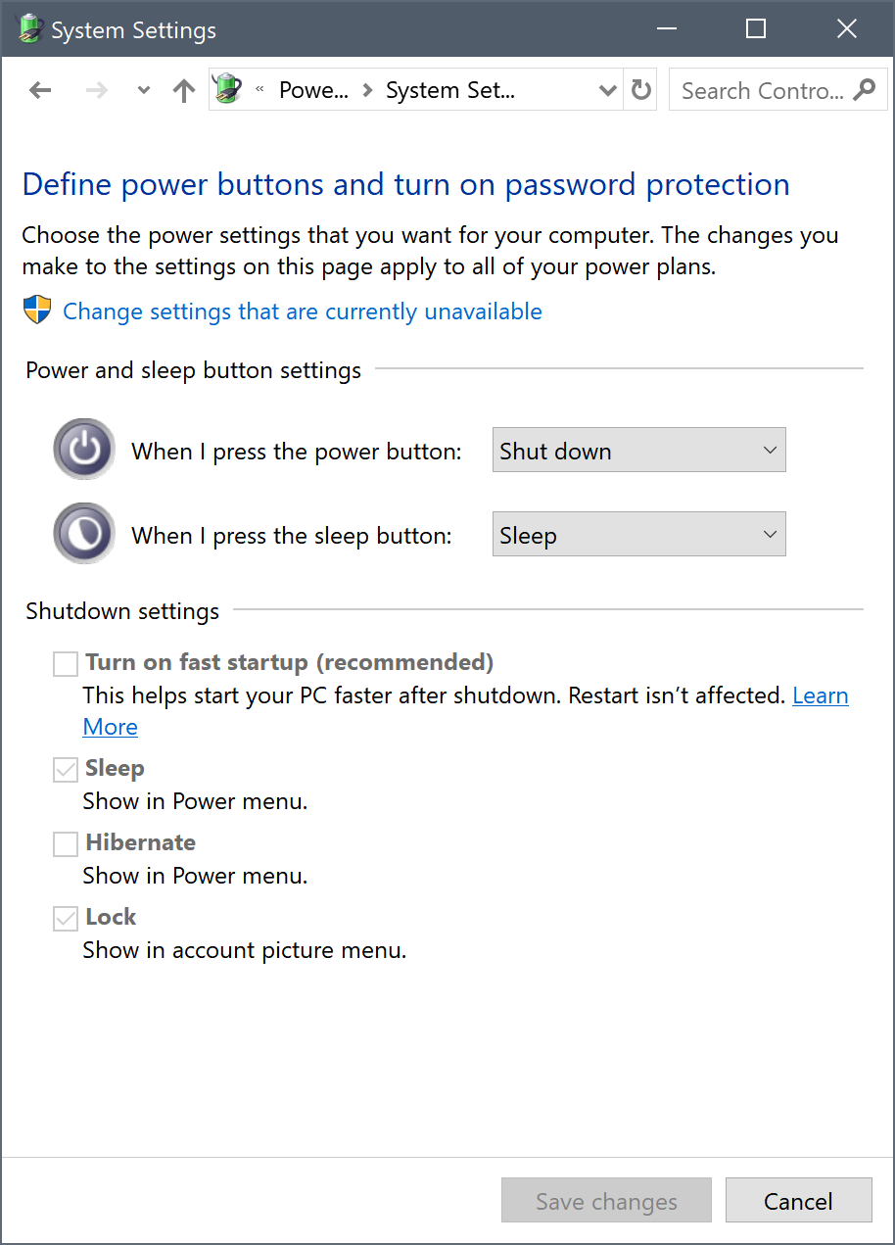This screenshot has width=895, height=1245.
Task: Click the search magnifier icon
Action: (864, 91)
